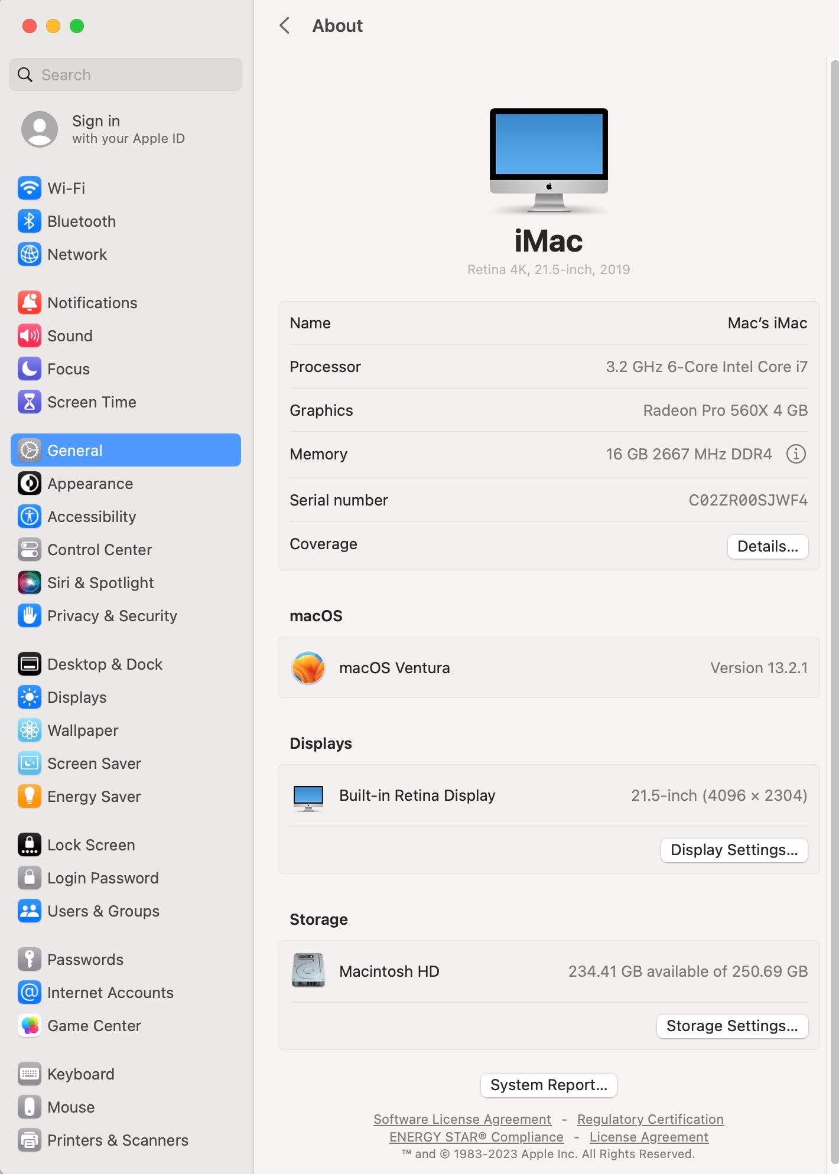The width and height of the screenshot is (839, 1174).
Task: Open Bluetooth settings via its icon
Action: pos(30,221)
